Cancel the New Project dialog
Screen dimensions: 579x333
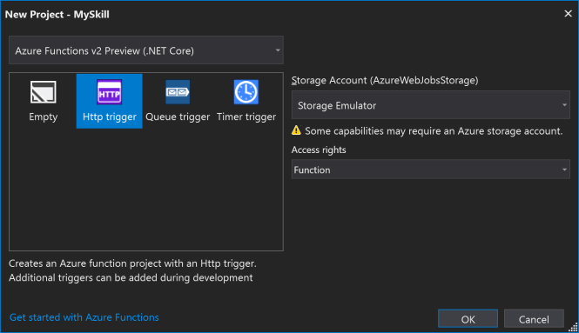[x=534, y=319]
